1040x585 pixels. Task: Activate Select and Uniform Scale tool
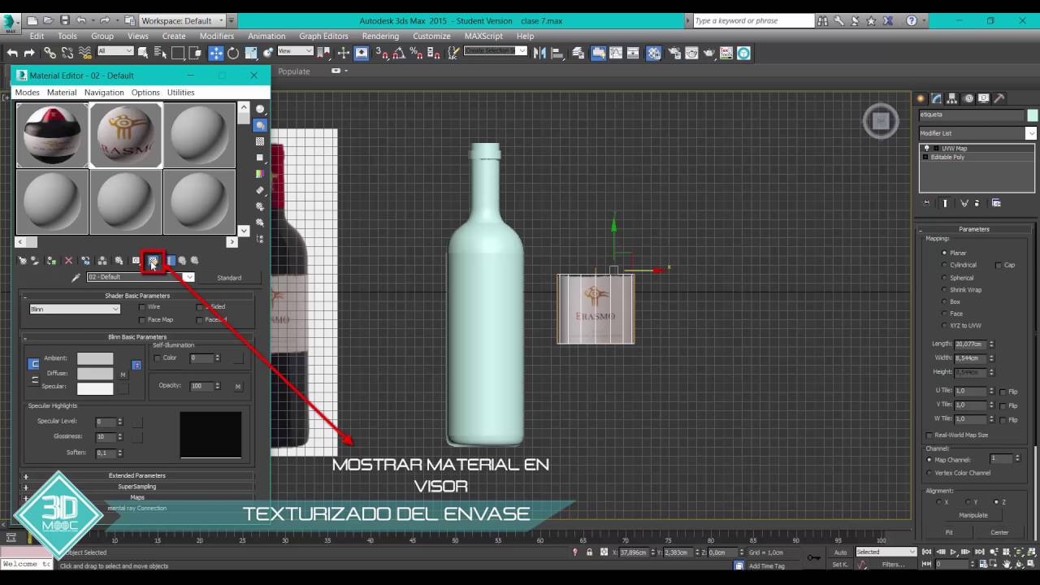pyautogui.click(x=251, y=53)
